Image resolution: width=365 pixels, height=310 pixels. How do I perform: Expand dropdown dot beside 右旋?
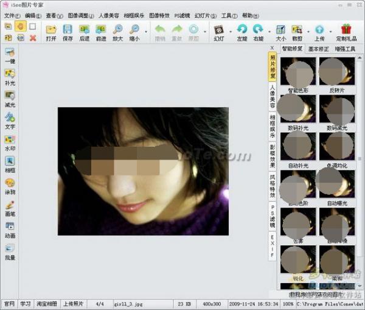click(x=269, y=31)
